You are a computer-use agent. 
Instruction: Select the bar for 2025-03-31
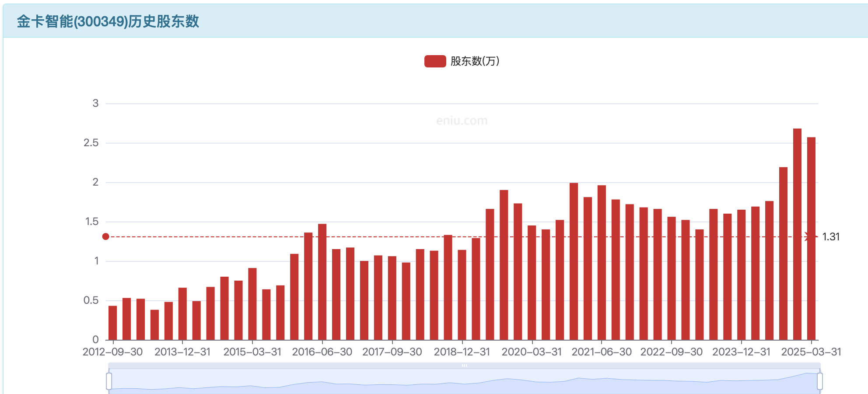pyautogui.click(x=811, y=239)
